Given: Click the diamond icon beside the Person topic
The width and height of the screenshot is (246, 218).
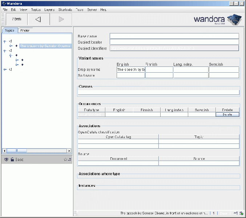Looking at the screenshot, I should tap(16, 56).
